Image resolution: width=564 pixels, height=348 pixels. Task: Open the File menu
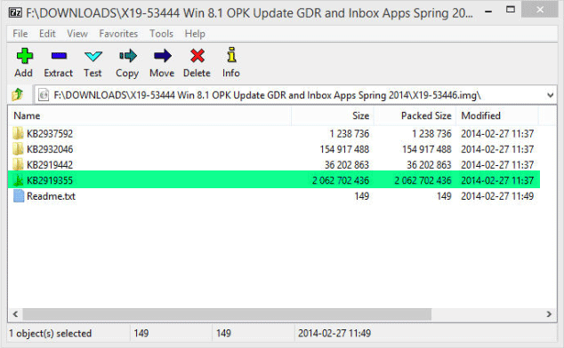point(20,34)
